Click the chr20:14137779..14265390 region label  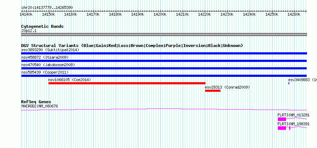point(47,7)
